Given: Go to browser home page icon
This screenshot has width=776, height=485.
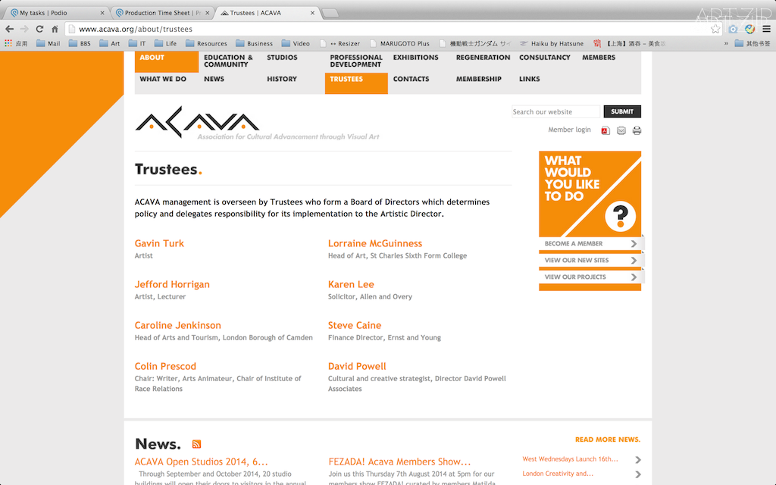Looking at the screenshot, I should pos(55,29).
